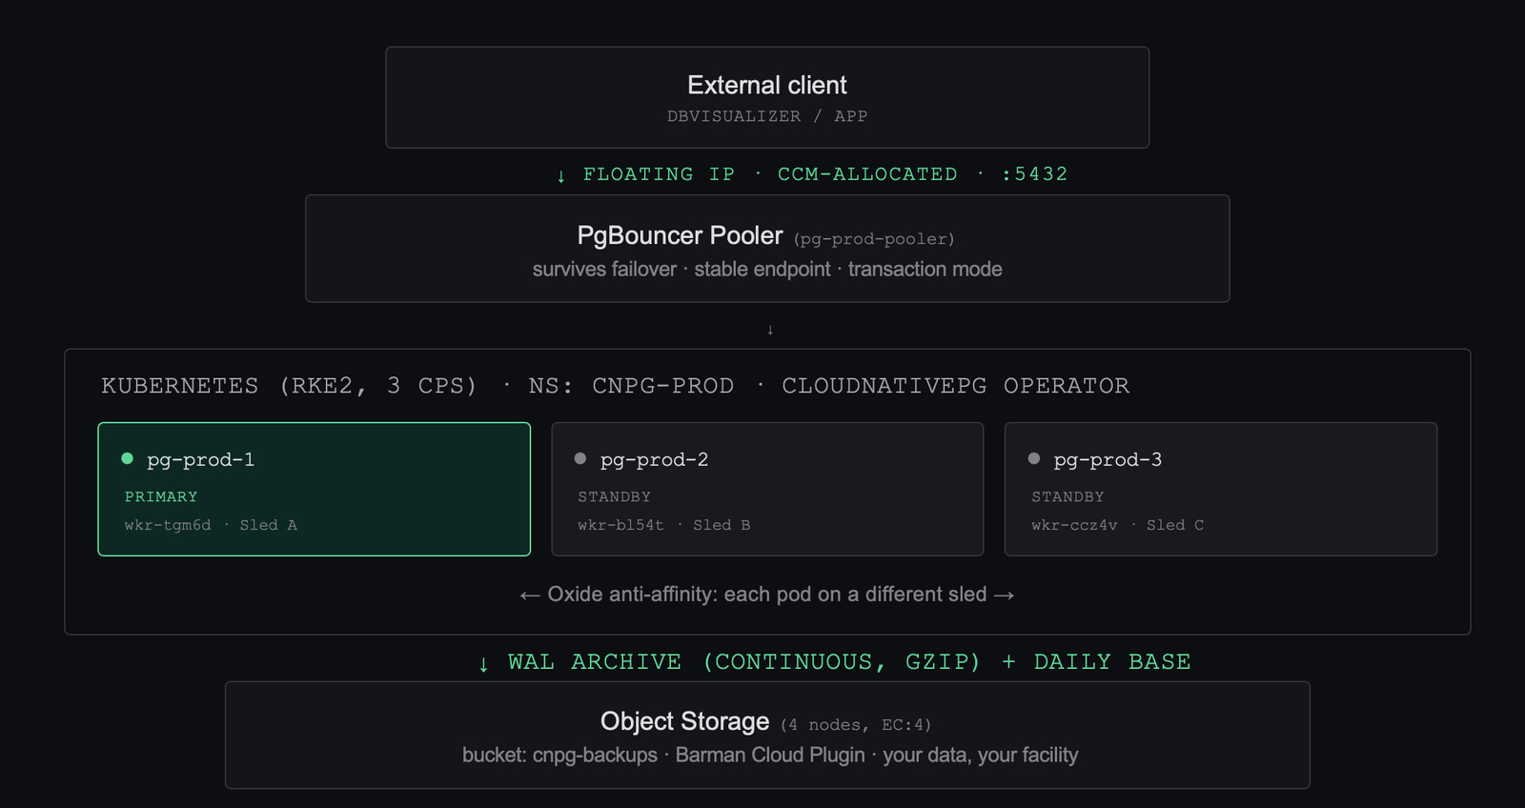Click the down arrow before WAL ARCHIVE

tap(483, 663)
